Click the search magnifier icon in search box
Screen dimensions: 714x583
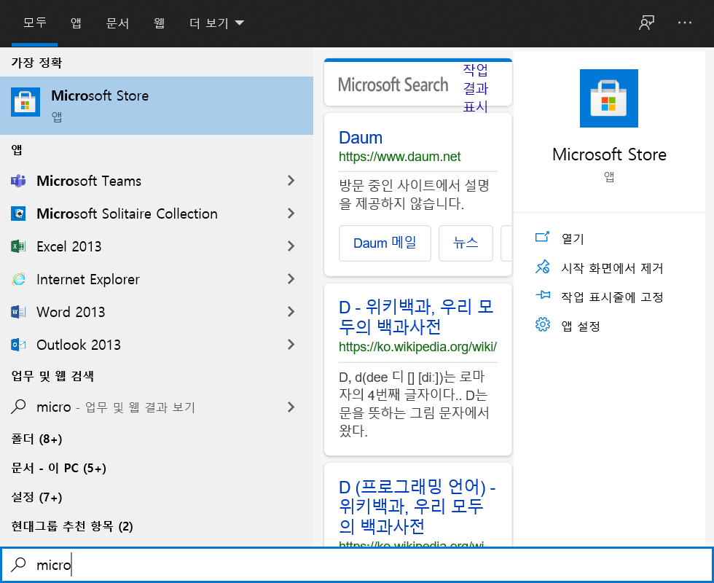point(19,564)
